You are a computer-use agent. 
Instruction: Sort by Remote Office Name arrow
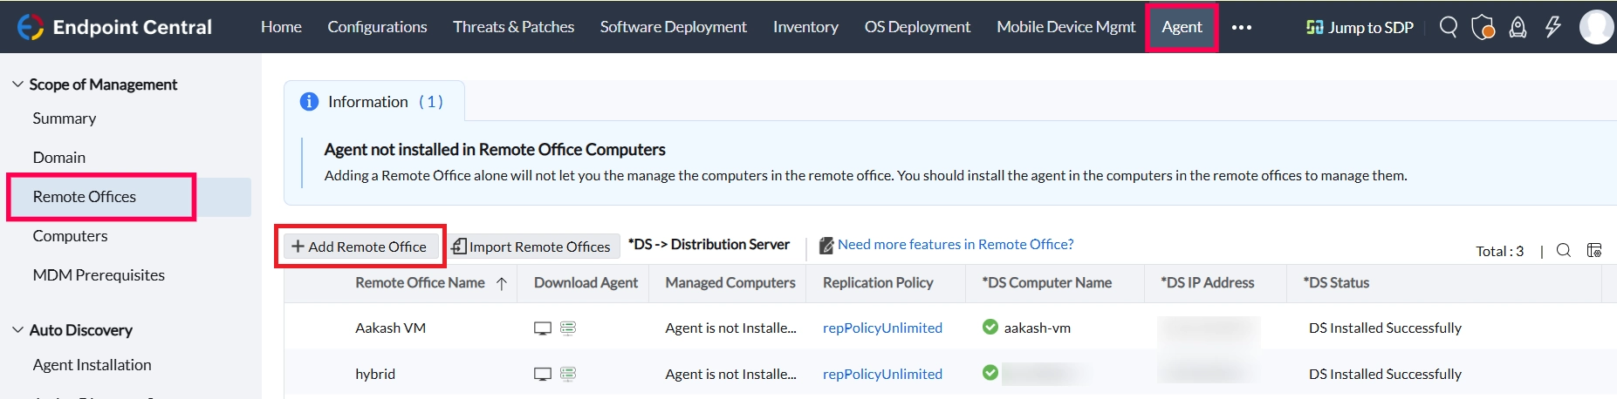coord(502,283)
